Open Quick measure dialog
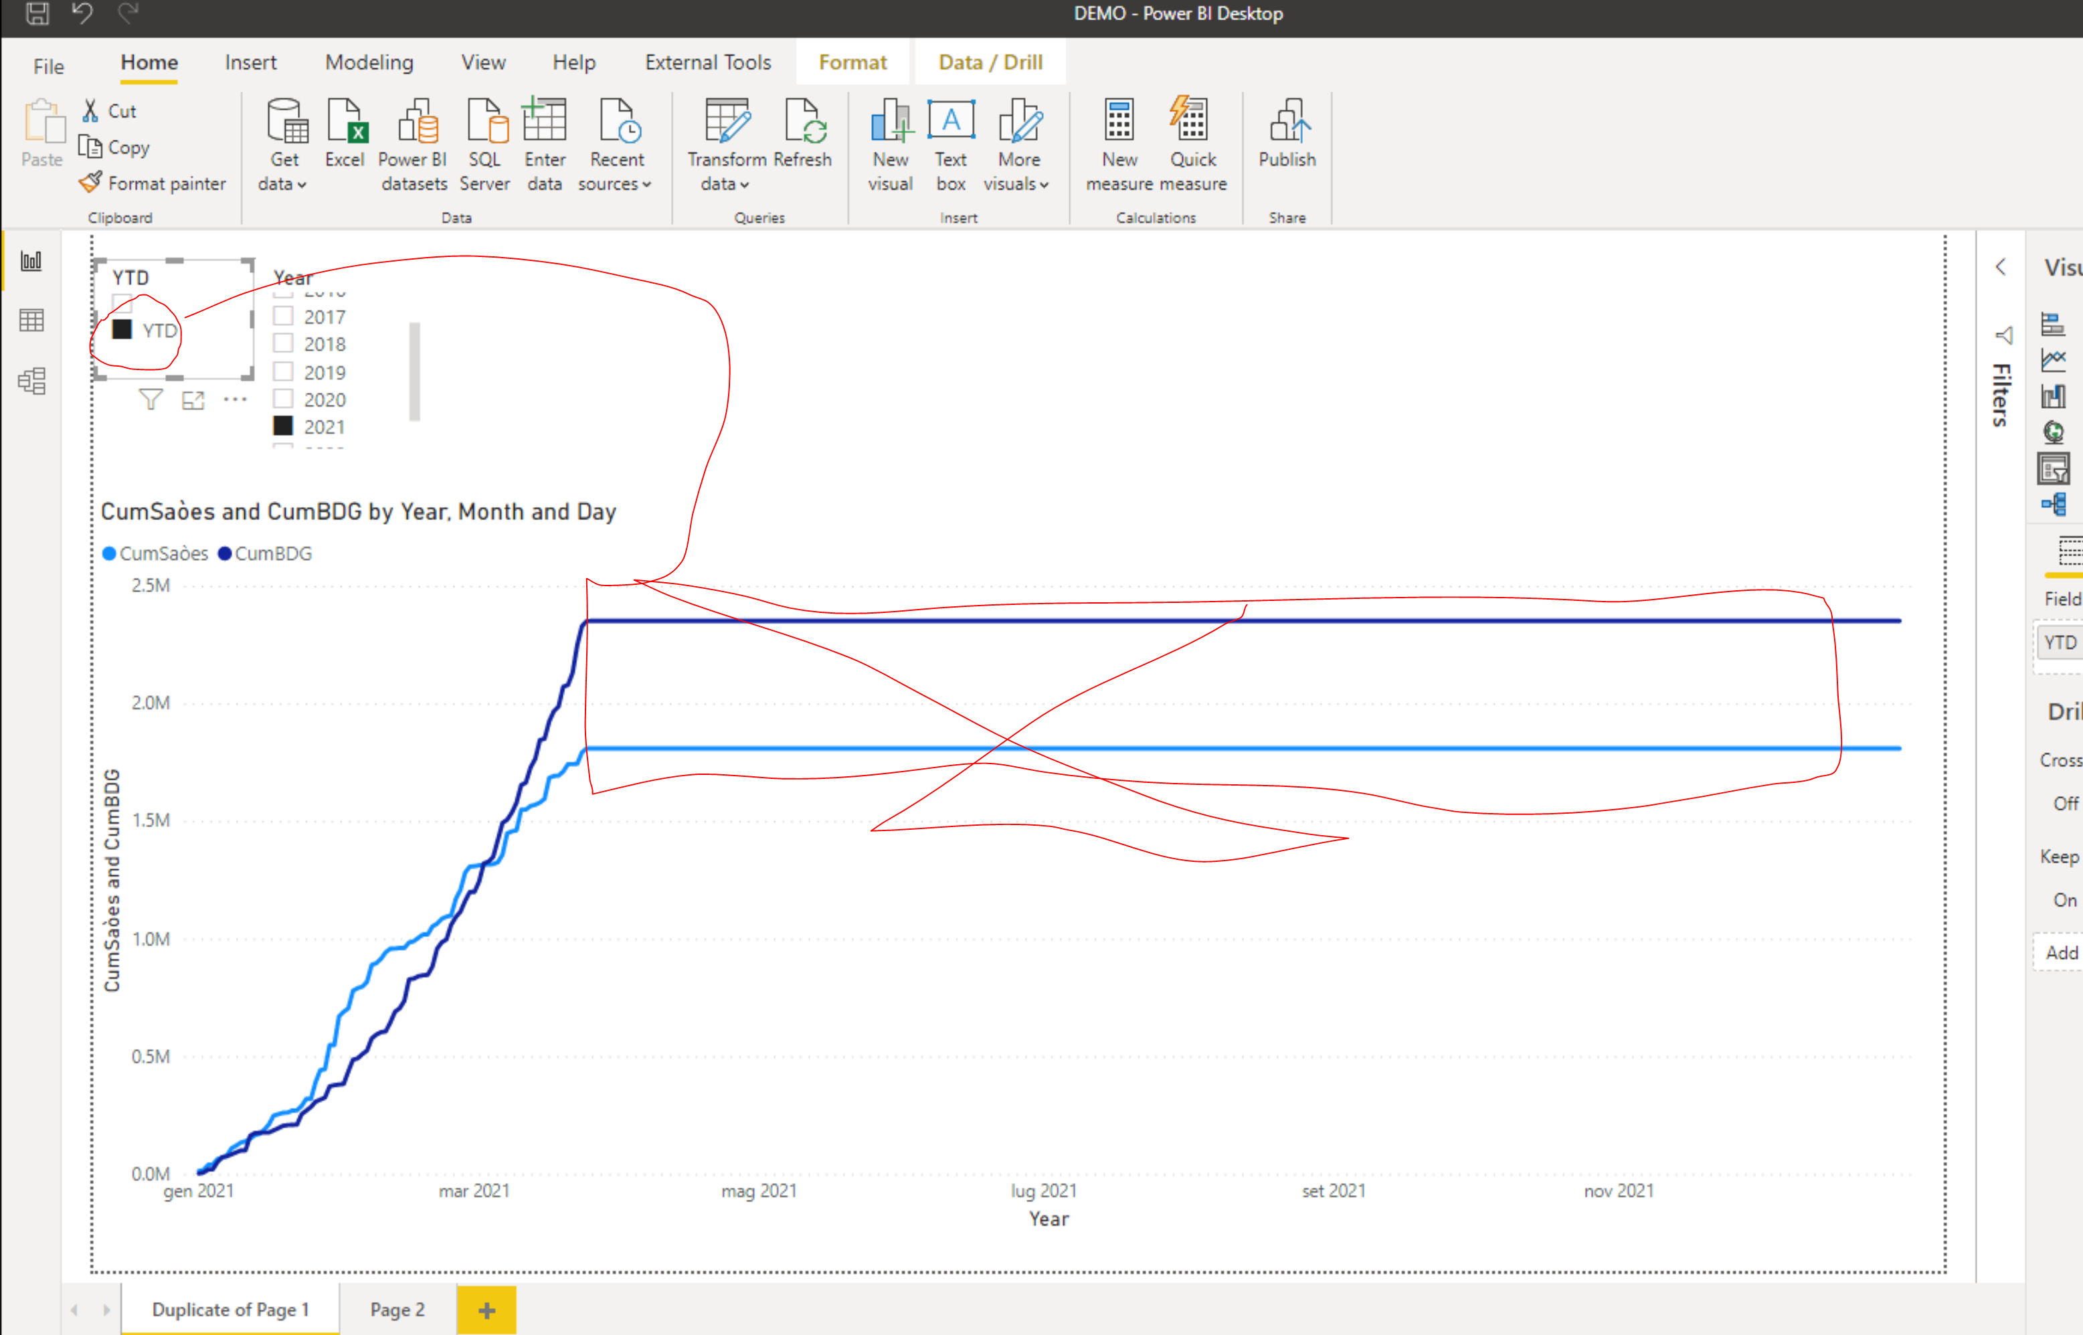 click(1194, 145)
